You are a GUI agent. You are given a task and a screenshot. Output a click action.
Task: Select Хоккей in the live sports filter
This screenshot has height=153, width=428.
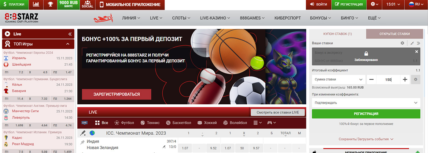tap(207, 123)
